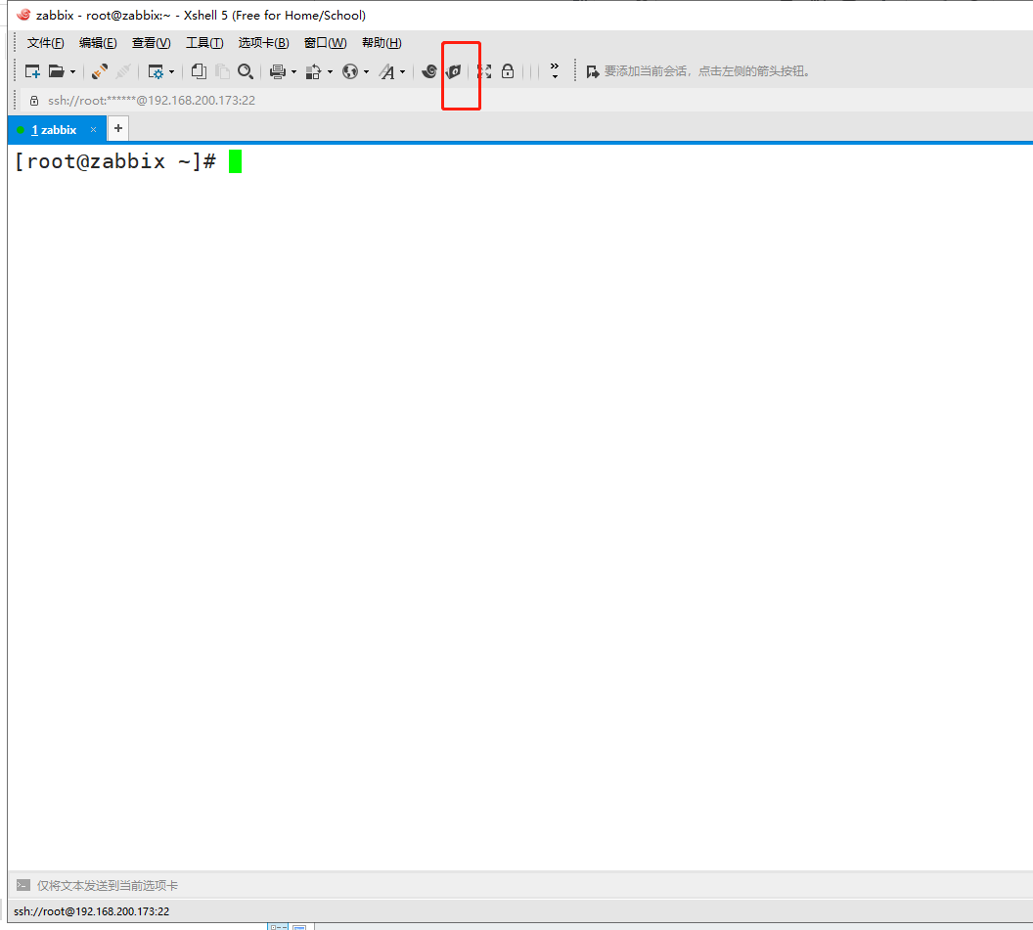The width and height of the screenshot is (1033, 930).
Task: Select the 1 zabbix session tab
Action: 54,129
